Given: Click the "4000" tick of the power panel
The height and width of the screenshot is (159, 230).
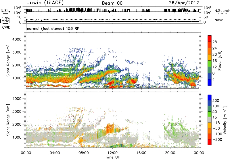Looking at the screenshot, I should 17,39.
